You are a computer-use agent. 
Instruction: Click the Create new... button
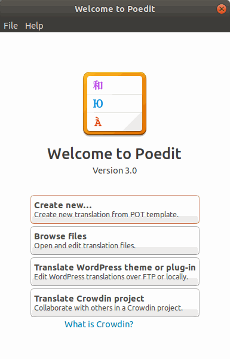[115, 209]
